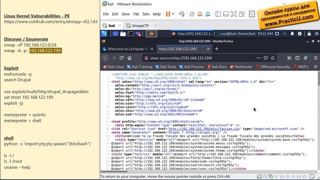Toggle the VMware library sidebar view

(x=218, y=14)
